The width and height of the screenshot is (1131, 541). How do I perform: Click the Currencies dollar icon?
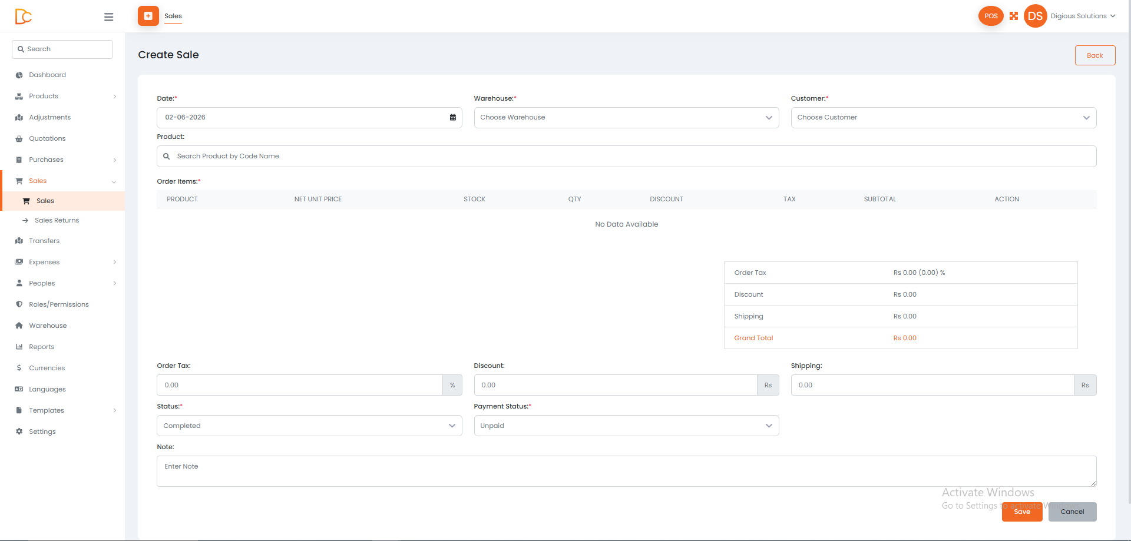pos(19,368)
